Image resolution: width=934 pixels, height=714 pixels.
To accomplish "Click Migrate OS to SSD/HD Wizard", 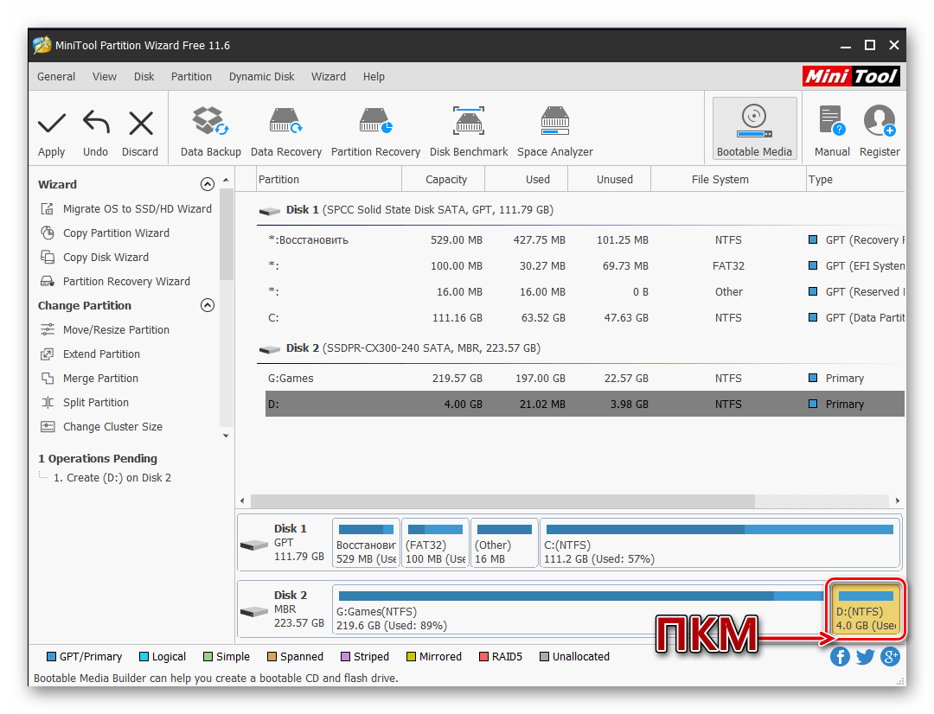I will (137, 208).
